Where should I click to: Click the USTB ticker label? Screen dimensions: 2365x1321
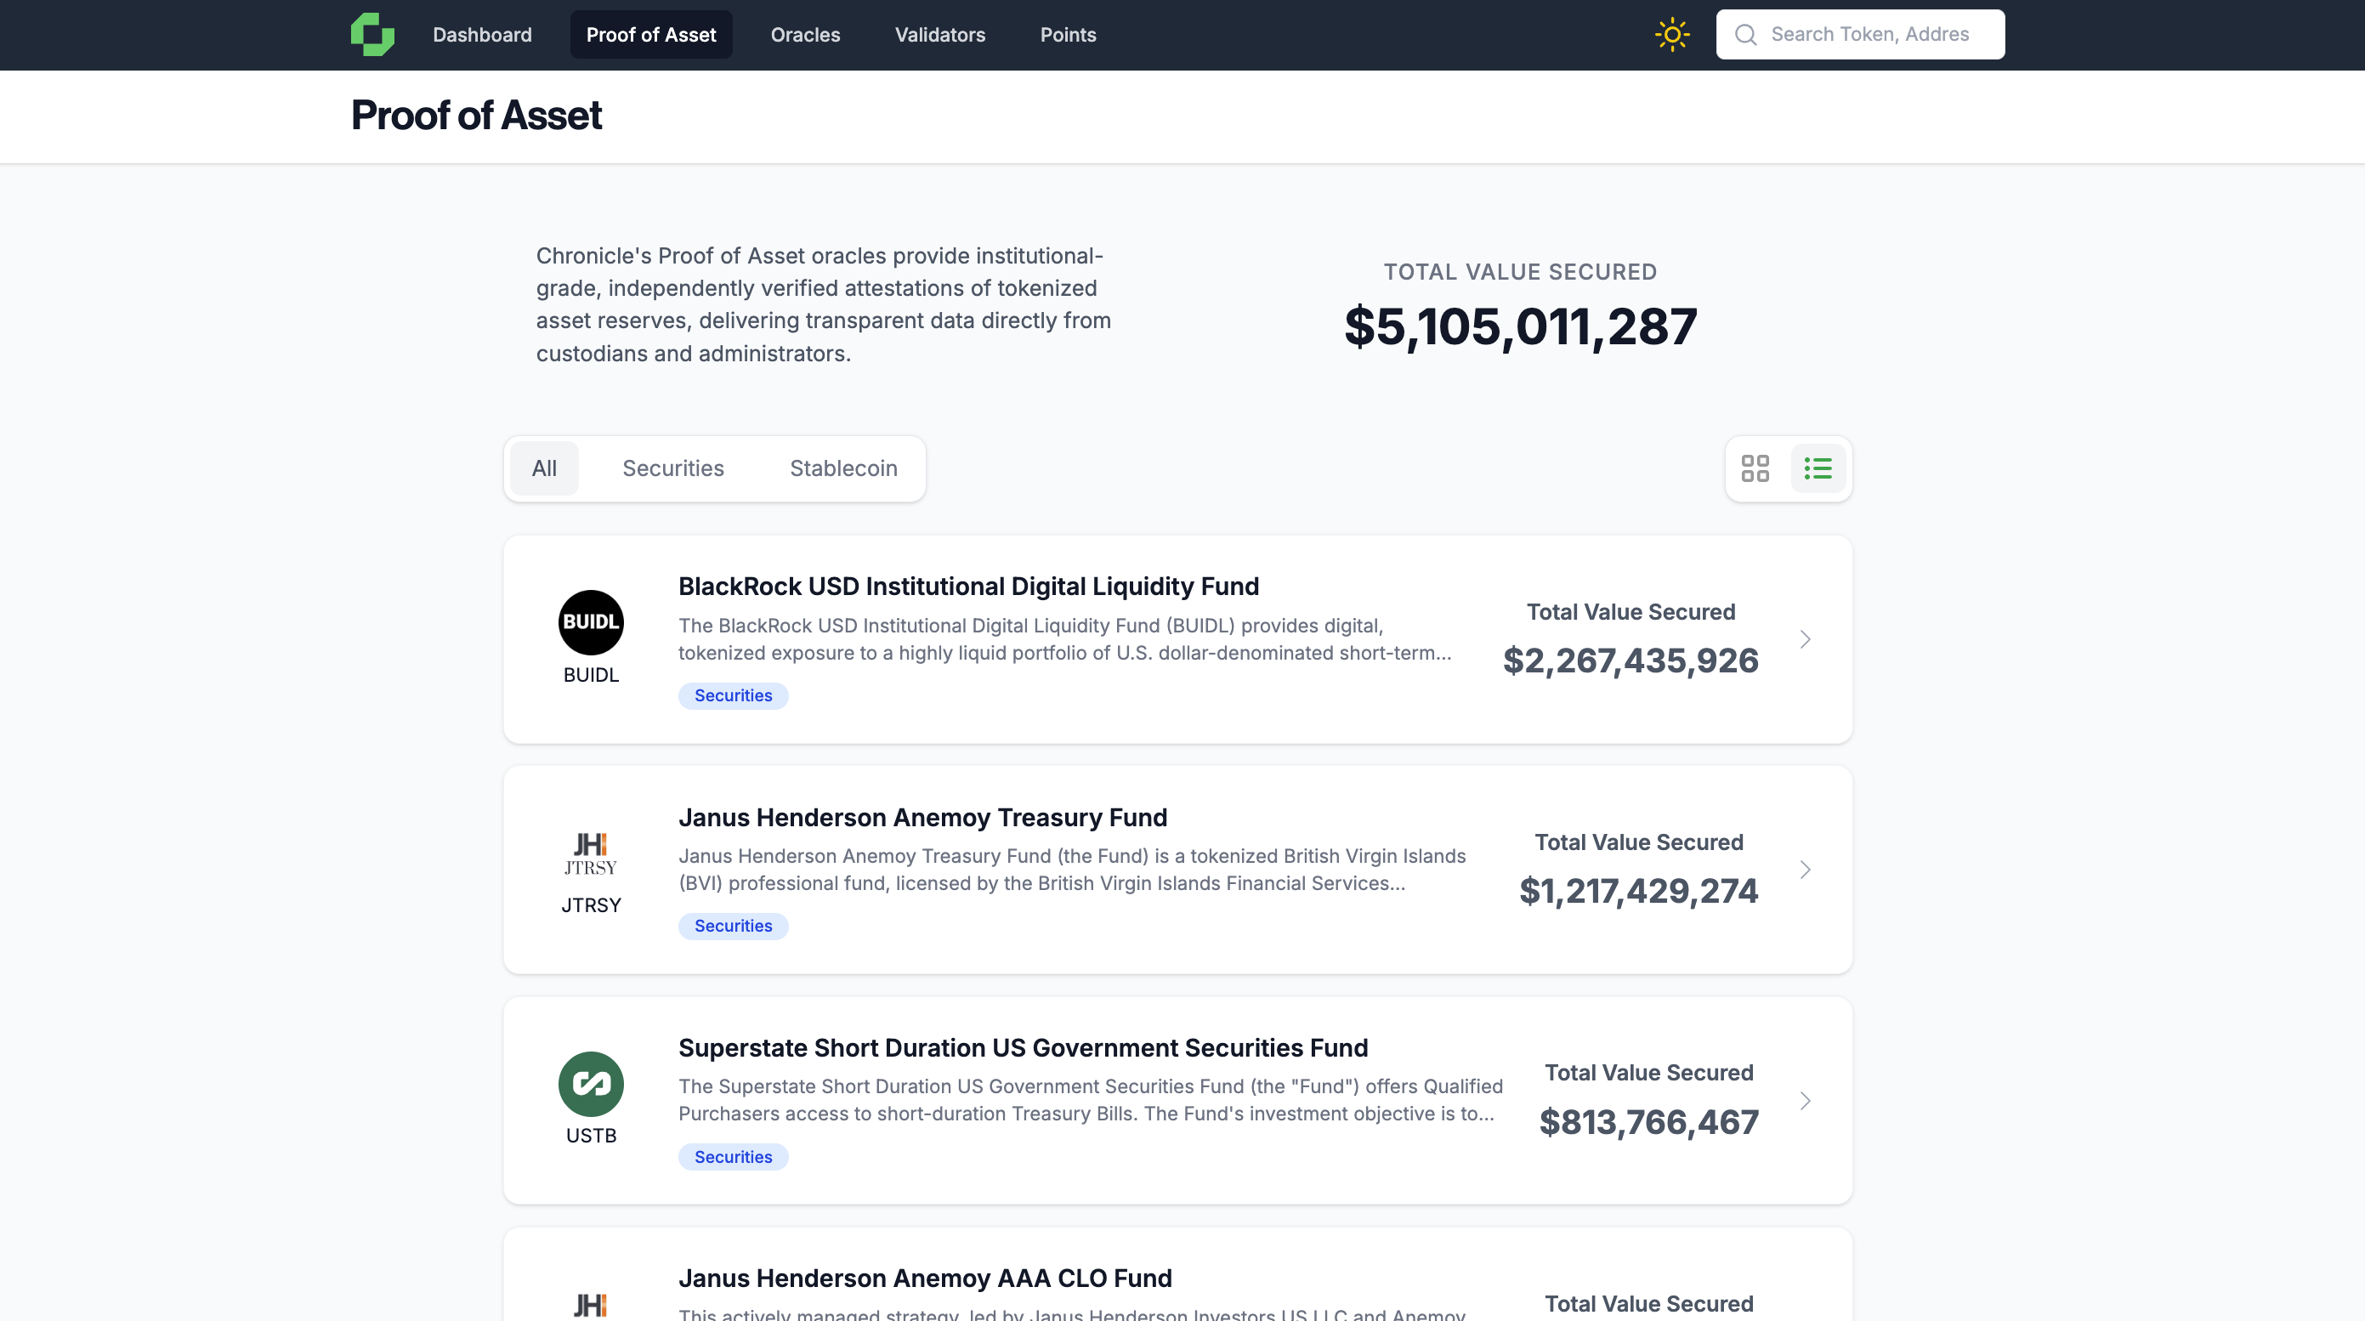coord(590,1136)
